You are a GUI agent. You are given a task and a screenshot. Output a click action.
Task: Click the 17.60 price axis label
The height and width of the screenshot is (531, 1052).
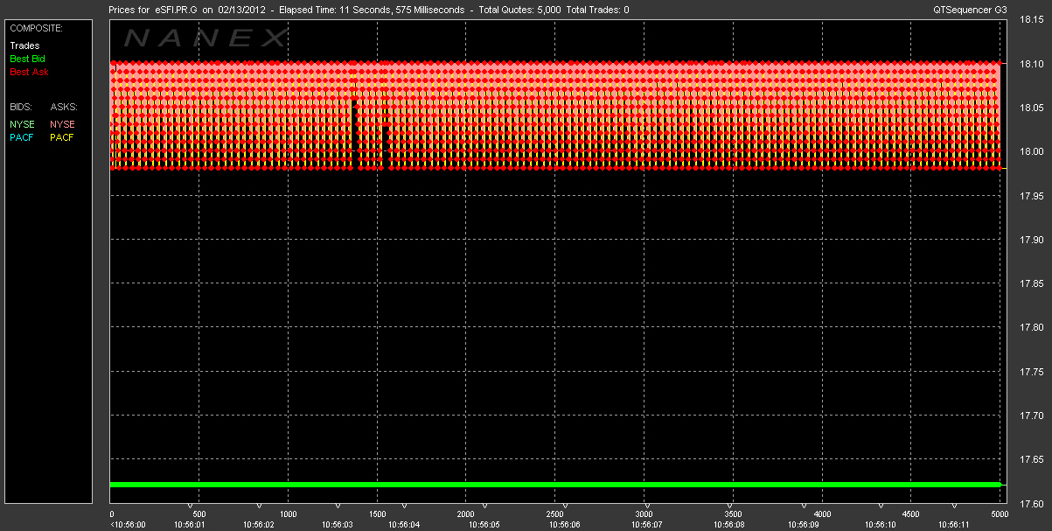pyautogui.click(x=1032, y=503)
